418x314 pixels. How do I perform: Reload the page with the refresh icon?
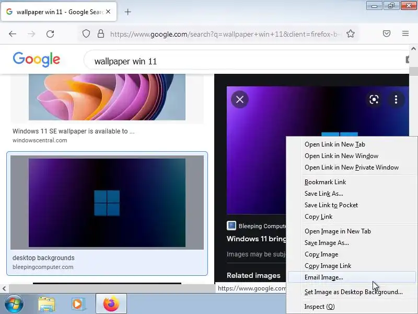pyautogui.click(x=50, y=34)
